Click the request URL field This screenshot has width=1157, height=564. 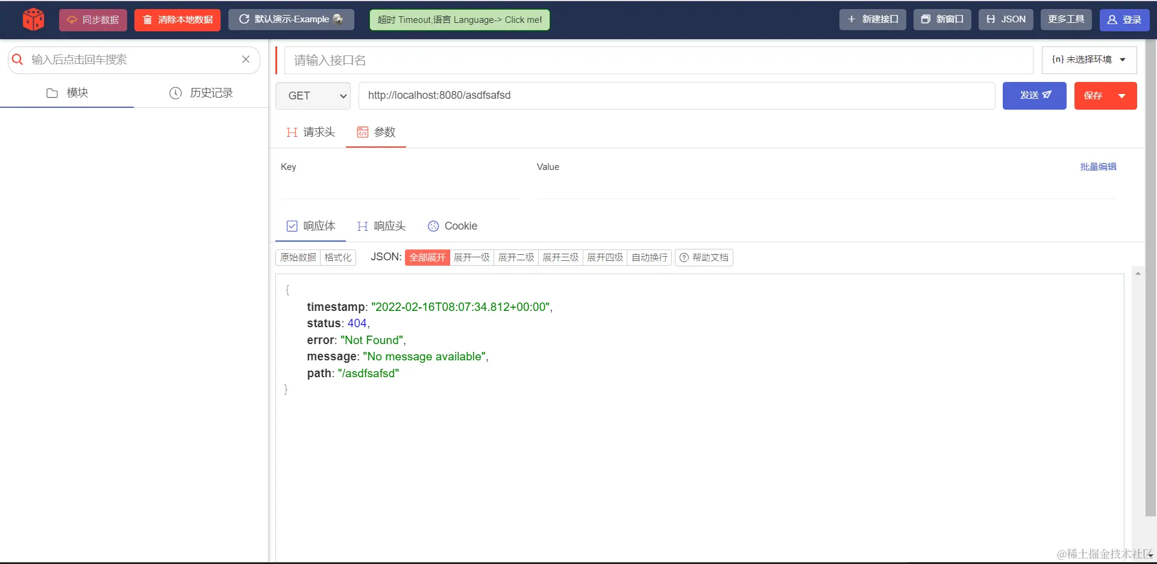(x=677, y=96)
